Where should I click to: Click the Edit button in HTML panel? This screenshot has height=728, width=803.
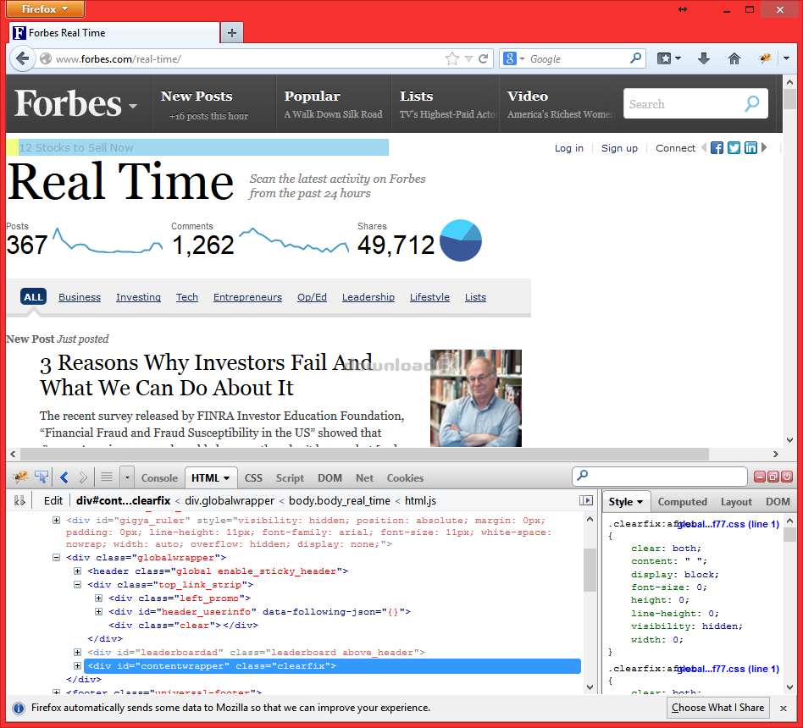pos(53,500)
